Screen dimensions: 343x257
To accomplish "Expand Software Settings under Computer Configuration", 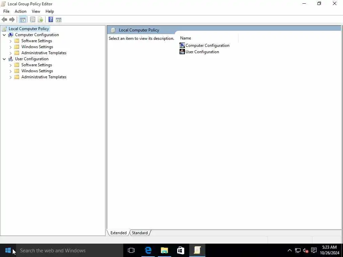I will pos(10,41).
